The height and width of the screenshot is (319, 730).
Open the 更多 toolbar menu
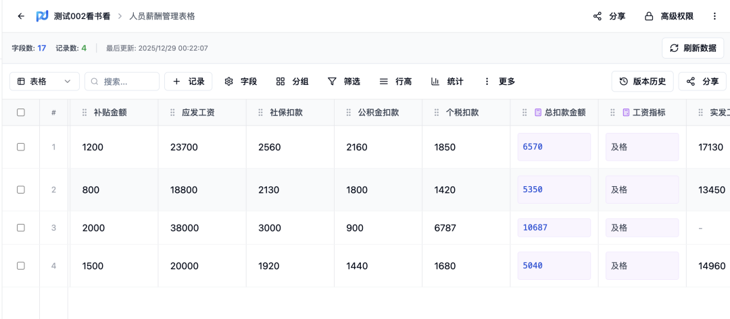tap(500, 81)
